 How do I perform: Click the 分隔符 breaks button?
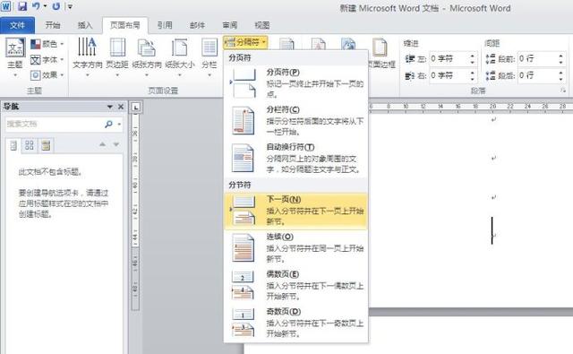246,42
